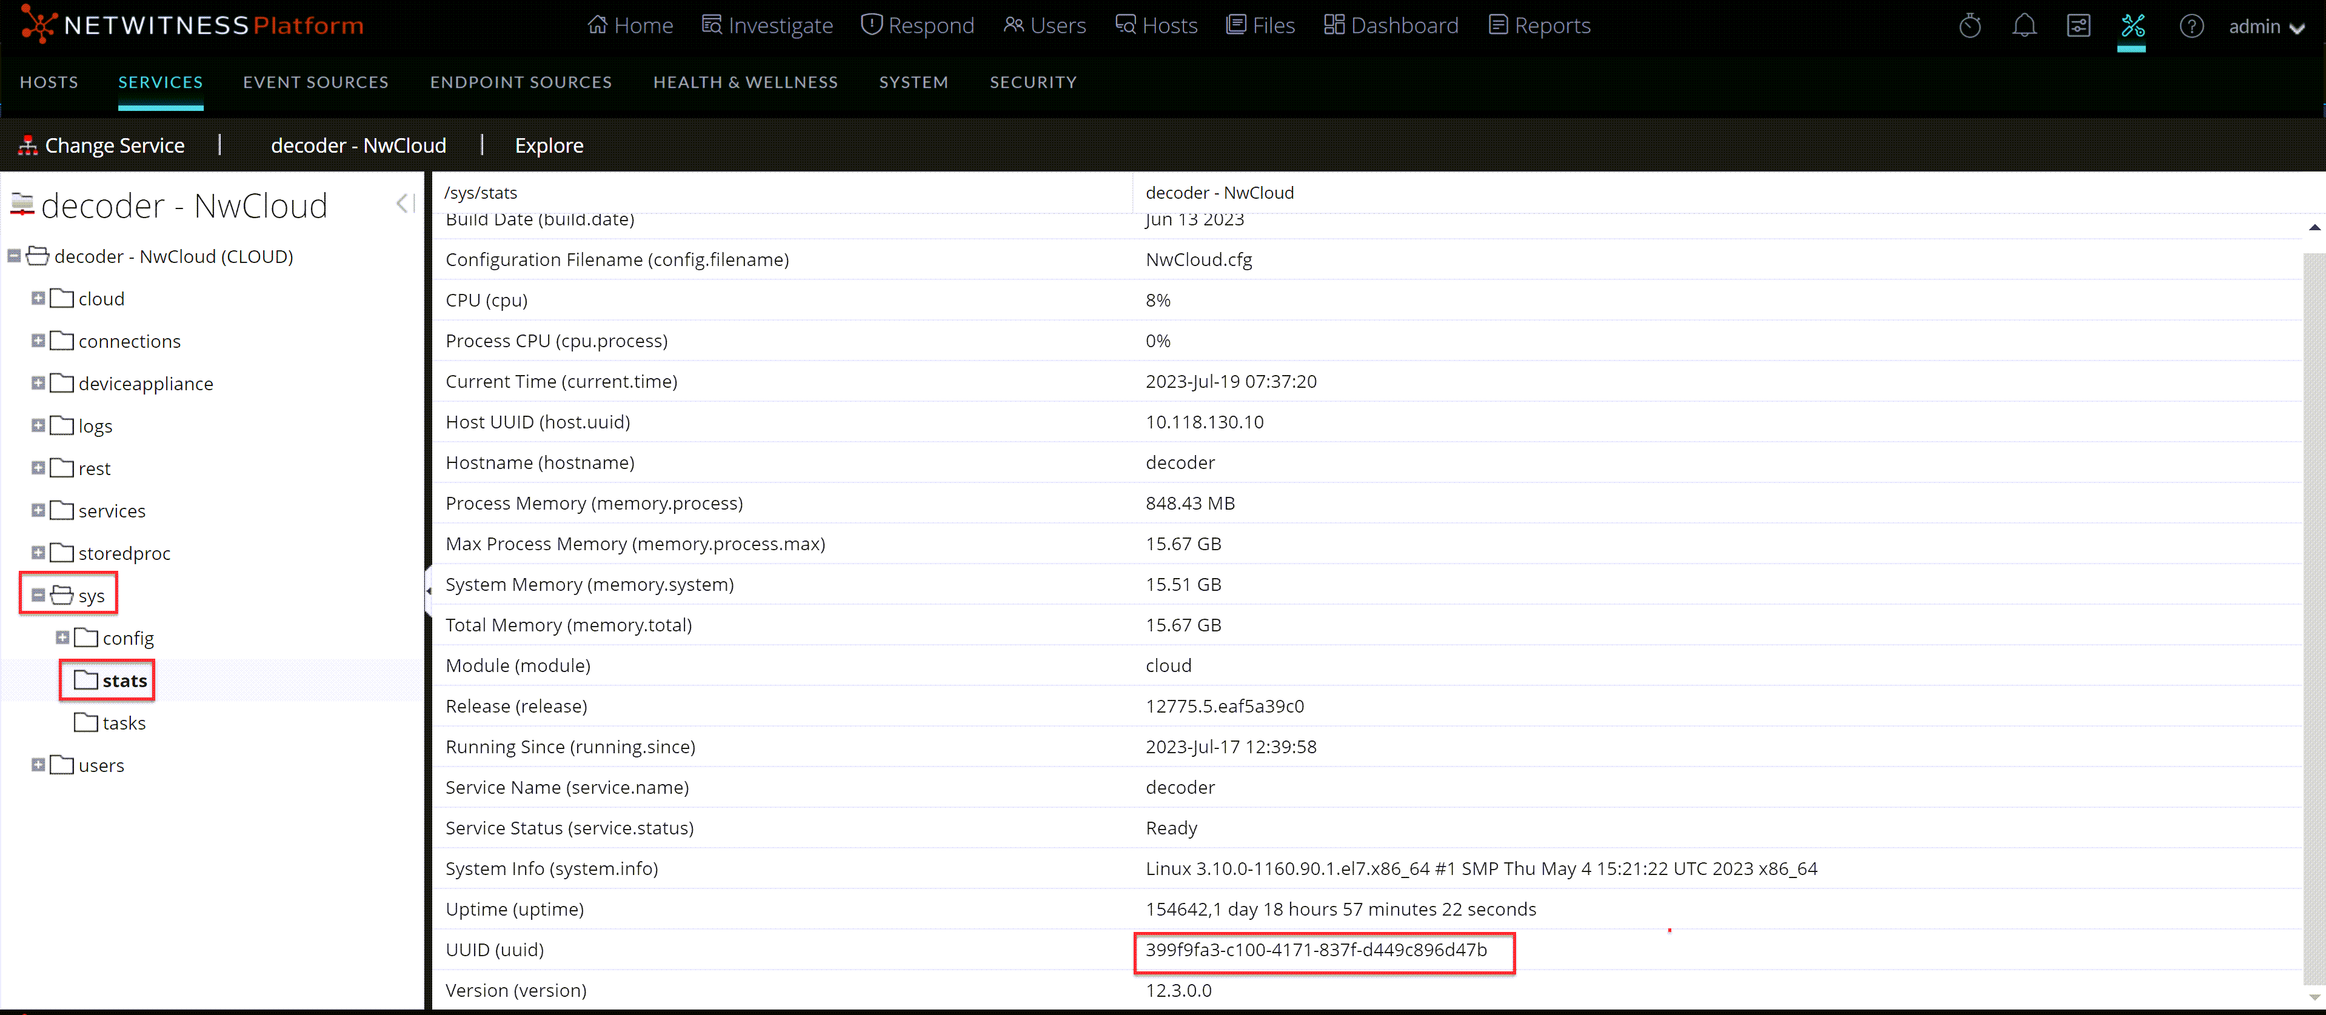Click the tasks folder icon
2326x1015 pixels.
click(86, 723)
